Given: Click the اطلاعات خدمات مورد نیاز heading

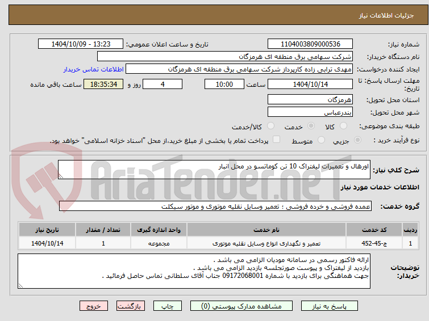Looking at the screenshot, I should point(380,187).
